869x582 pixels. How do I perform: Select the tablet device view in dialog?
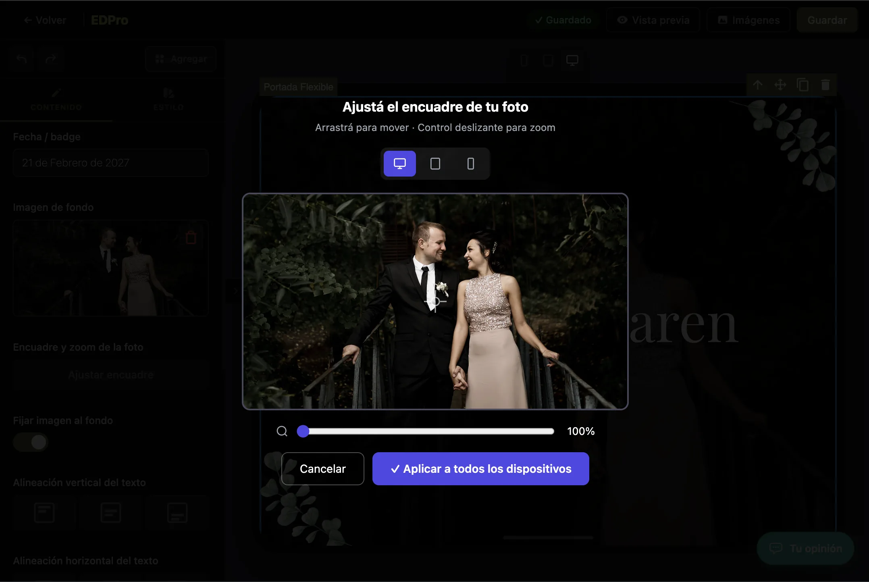coord(435,164)
